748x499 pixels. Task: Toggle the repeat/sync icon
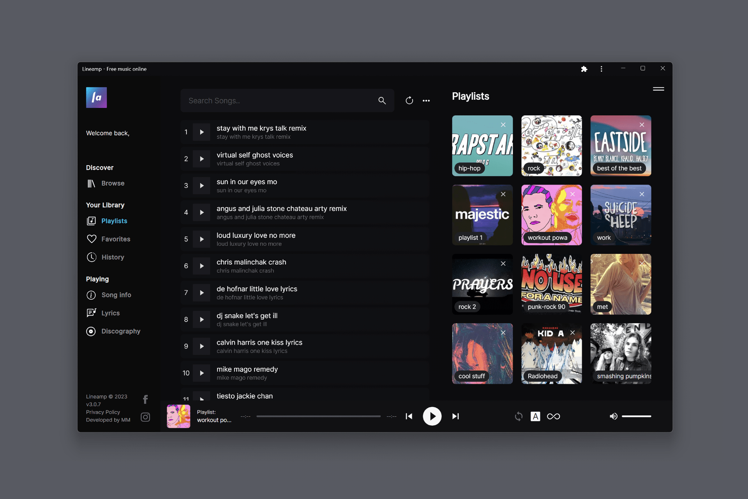click(x=519, y=416)
